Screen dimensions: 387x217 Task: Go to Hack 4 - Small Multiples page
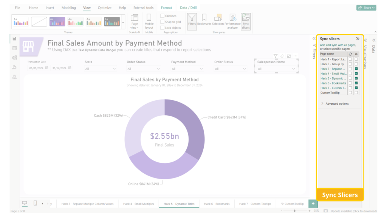coord(138,204)
